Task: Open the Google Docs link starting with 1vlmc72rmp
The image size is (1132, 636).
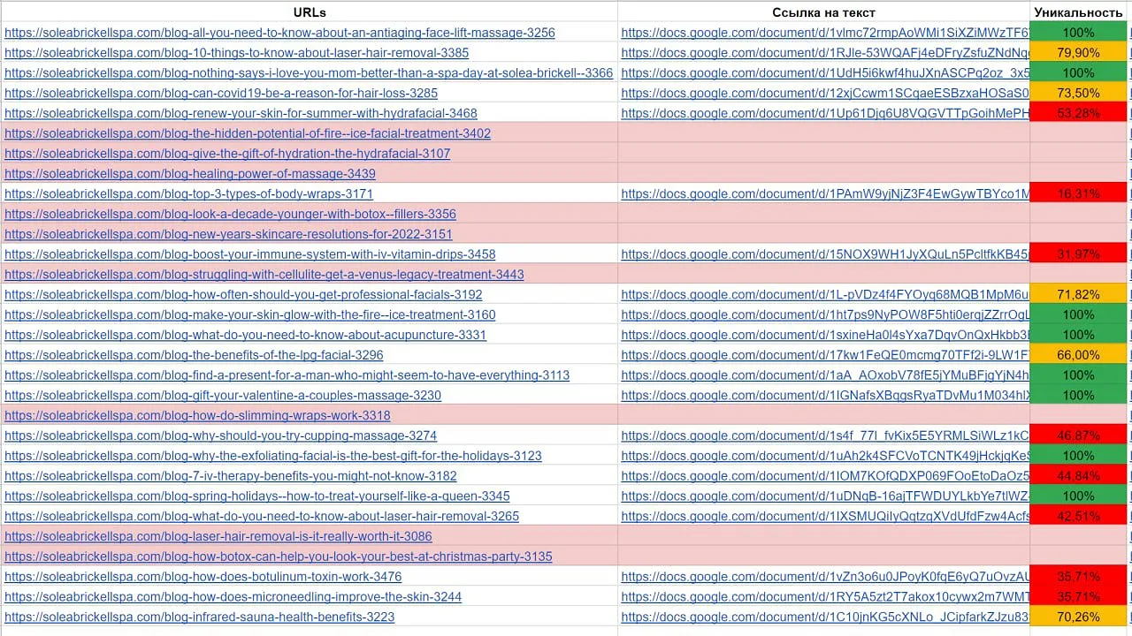Action: 824,33
